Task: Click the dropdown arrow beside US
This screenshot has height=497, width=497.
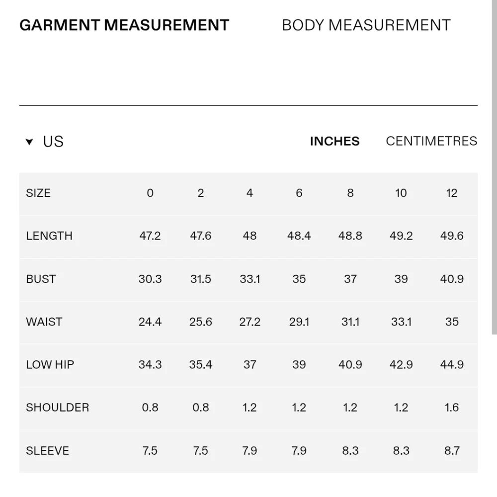Action: coord(29,142)
